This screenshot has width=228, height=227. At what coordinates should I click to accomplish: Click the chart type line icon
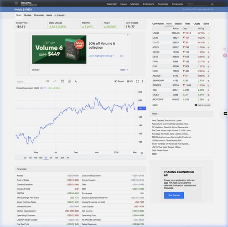point(55,81)
